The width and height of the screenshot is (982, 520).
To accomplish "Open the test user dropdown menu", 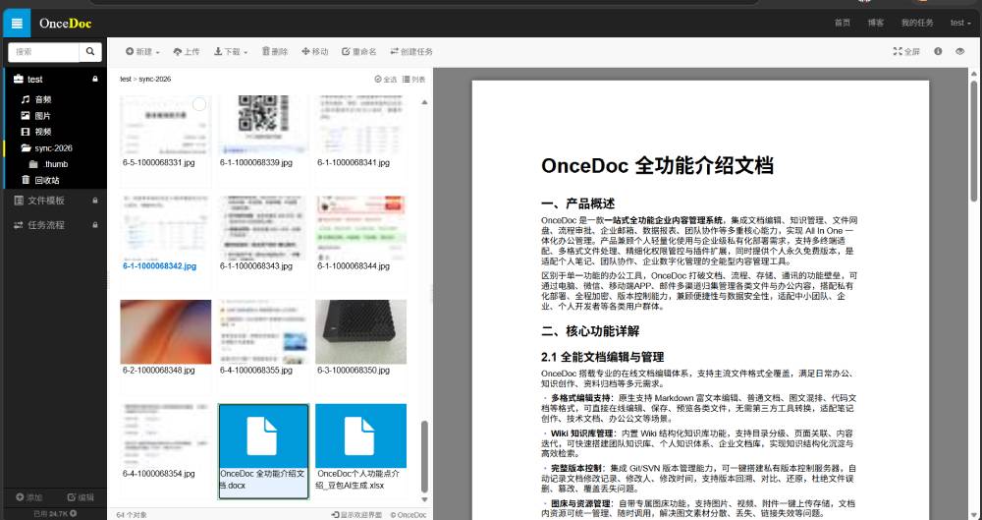I will [960, 24].
